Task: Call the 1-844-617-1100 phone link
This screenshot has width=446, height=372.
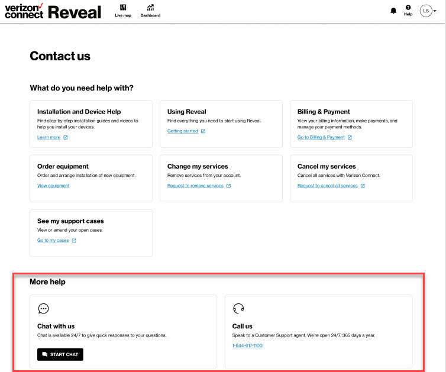Action: (x=247, y=345)
